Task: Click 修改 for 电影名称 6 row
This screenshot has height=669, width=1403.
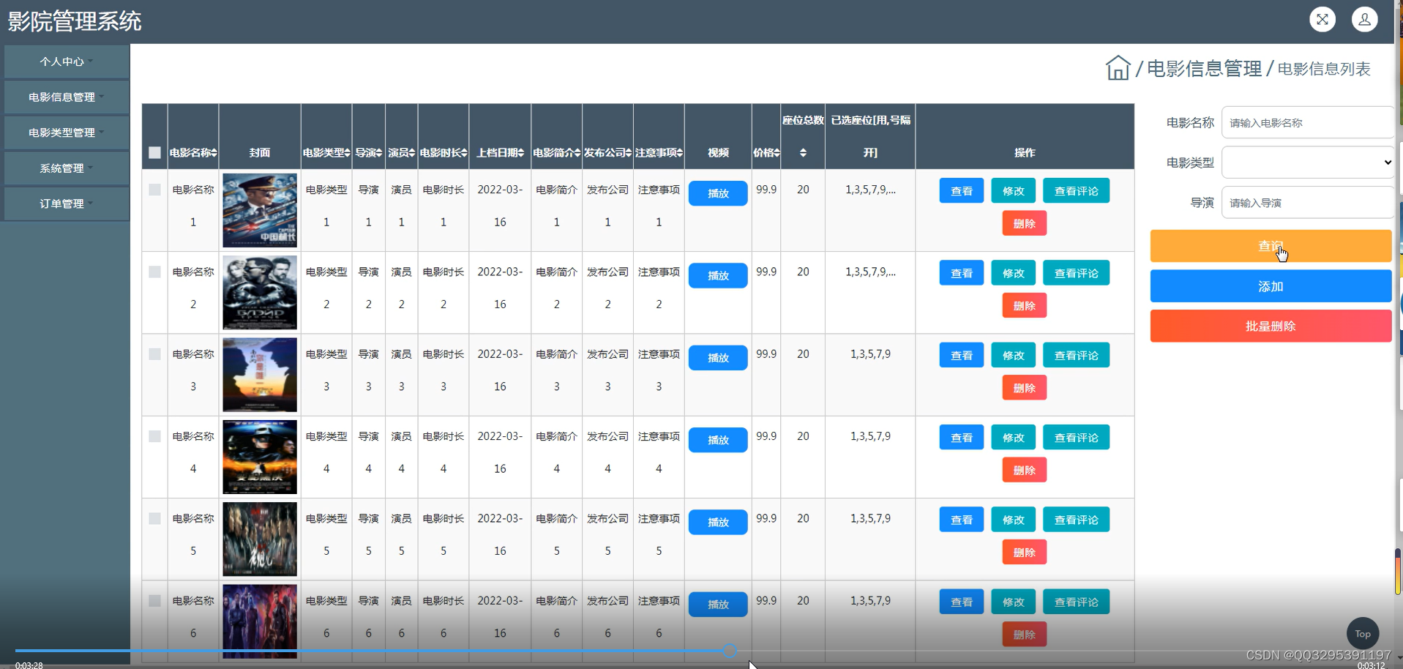Action: click(x=1013, y=602)
